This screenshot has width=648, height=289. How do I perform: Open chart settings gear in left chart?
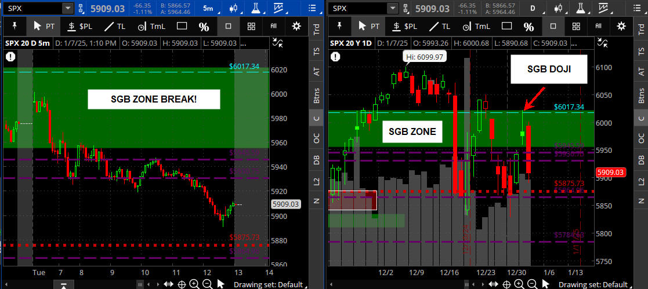(x=296, y=27)
